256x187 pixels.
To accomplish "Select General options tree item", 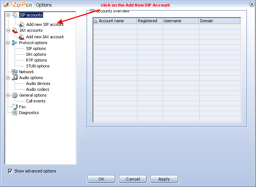I will (x=33, y=95).
